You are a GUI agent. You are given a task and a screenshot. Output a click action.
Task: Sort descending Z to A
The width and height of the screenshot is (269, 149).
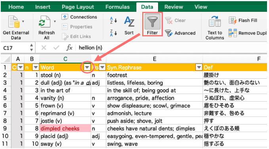pos(114,33)
